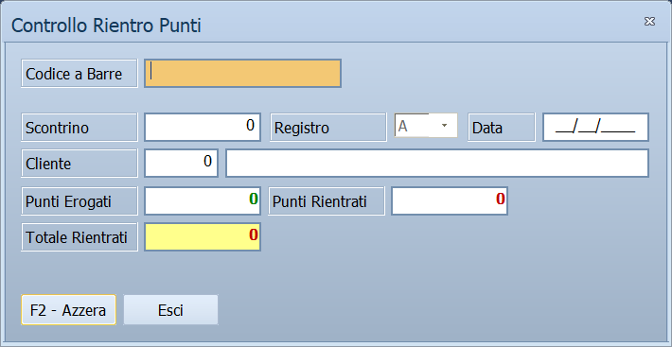Click the Punti Rientrati value field
The width and height of the screenshot is (672, 347).
(450, 200)
